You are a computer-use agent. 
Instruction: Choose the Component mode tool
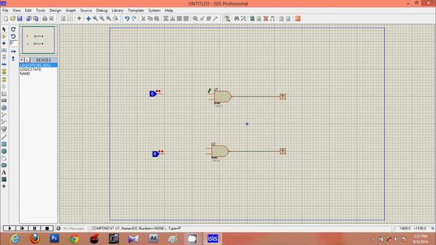click(x=4, y=36)
